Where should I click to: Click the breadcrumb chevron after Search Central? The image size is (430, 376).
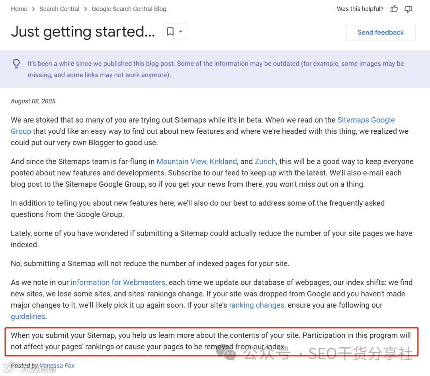point(86,9)
